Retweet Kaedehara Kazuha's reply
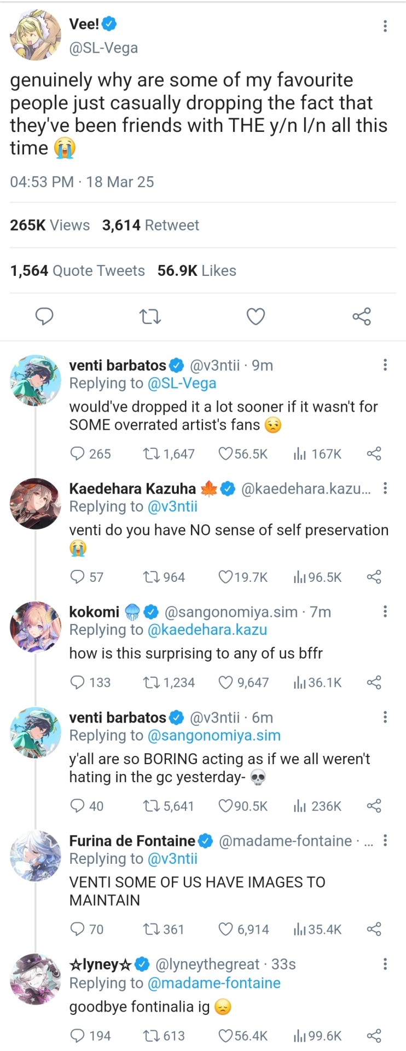Viewport: 406px width, 1051px height. pos(150,577)
